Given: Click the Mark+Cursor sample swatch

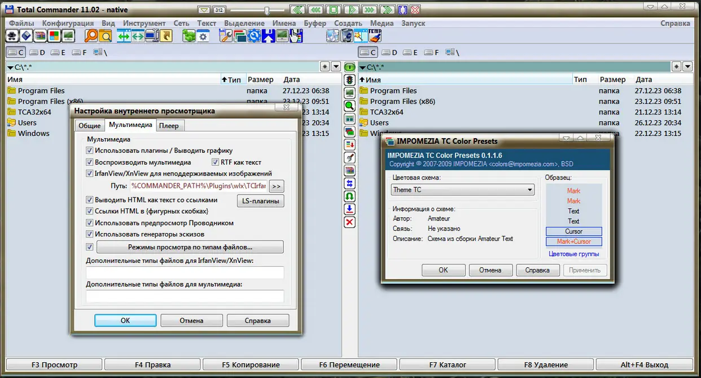Looking at the screenshot, I should tap(574, 241).
